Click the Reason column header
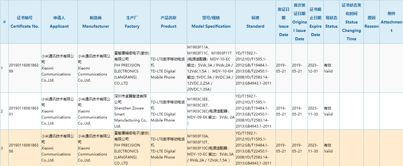The height and width of the screenshot is (166, 403). pyautogui.click(x=371, y=22)
